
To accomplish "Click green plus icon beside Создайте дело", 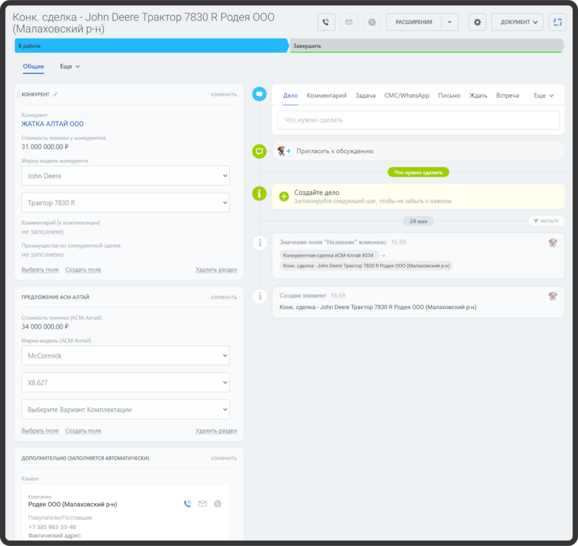I will 284,196.
